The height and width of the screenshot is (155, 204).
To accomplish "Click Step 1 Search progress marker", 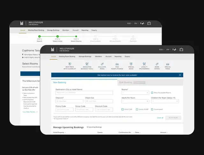I will pos(40,37).
